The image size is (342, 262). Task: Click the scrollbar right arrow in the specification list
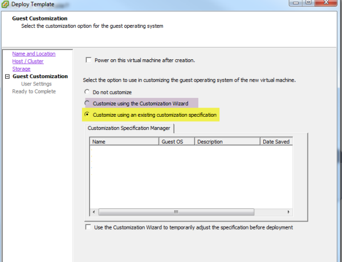click(x=288, y=211)
